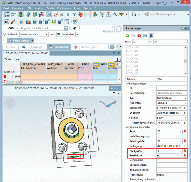Collapse the Optionale Parameter section
Image resolution: width=191 pixels, height=182 pixels.
point(127,127)
